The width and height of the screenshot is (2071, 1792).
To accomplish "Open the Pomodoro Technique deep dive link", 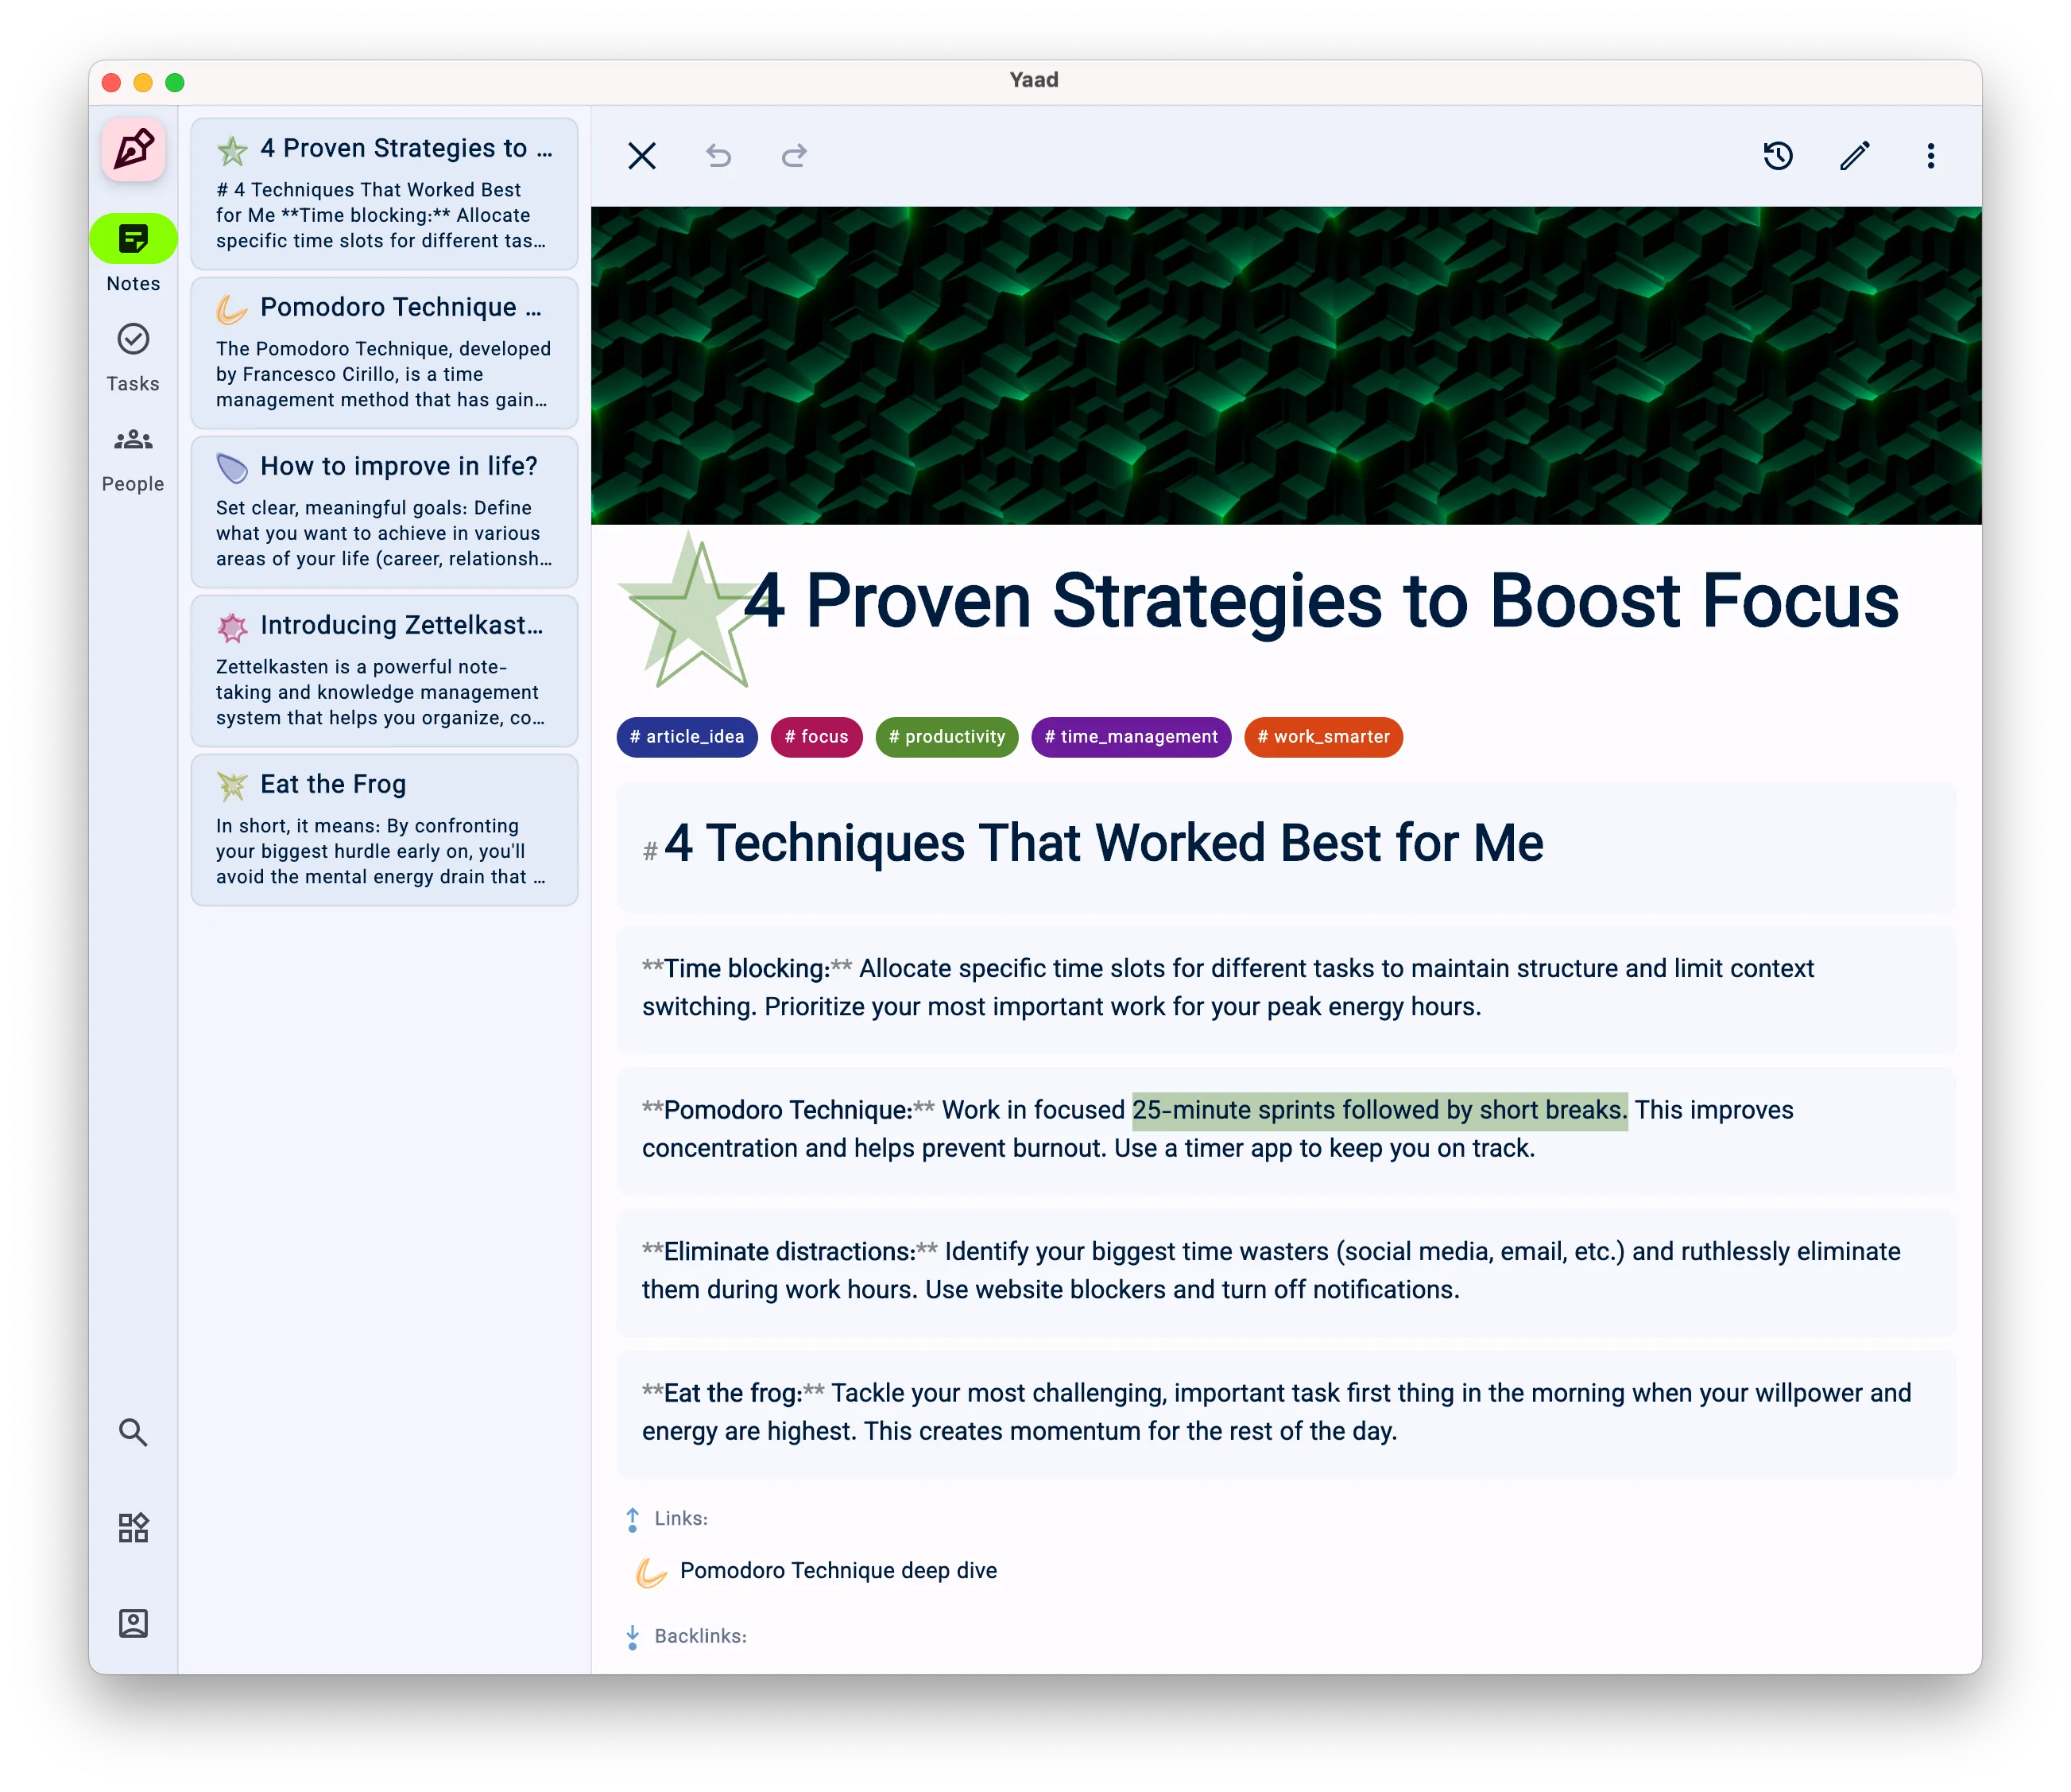I will click(x=838, y=1571).
